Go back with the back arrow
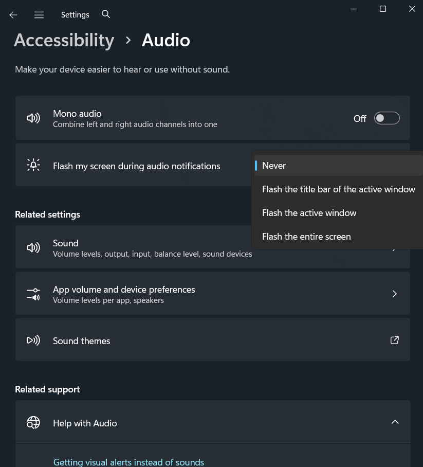 (x=13, y=14)
